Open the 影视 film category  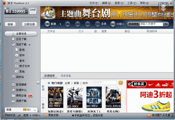pyautogui.click(x=20, y=50)
